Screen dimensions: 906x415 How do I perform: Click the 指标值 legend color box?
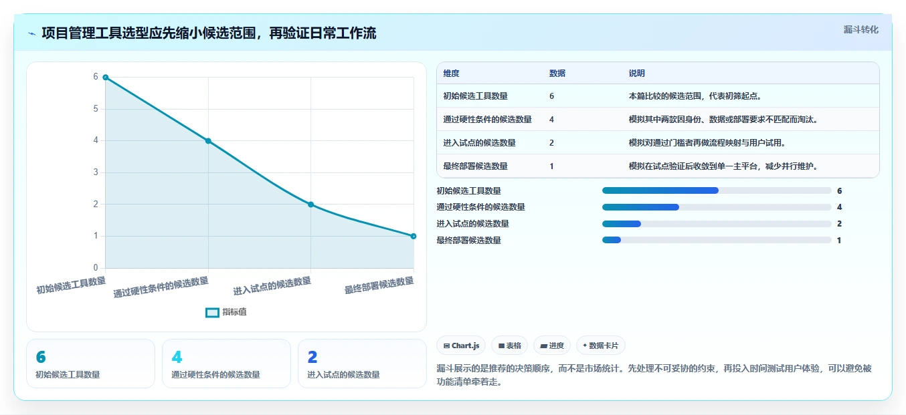coord(212,312)
